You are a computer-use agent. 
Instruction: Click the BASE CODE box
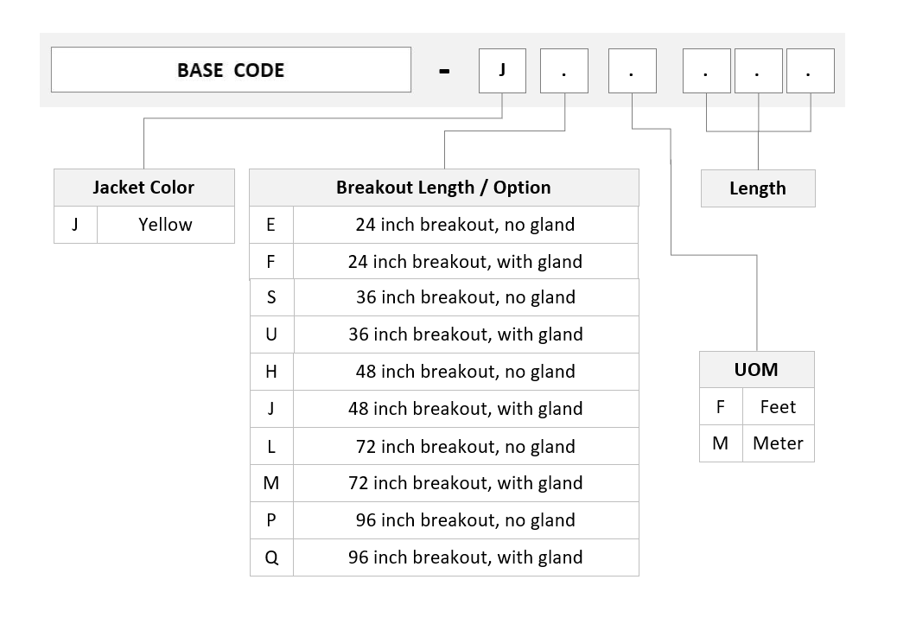[231, 70]
